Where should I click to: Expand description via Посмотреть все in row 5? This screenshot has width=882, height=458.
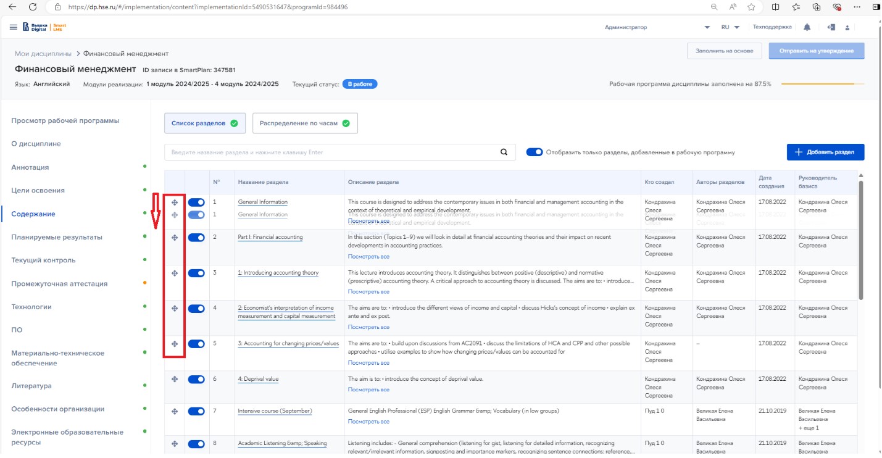click(x=368, y=362)
